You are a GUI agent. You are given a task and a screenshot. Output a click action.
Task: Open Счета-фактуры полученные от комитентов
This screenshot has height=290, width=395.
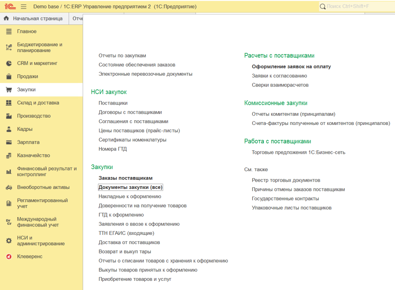(321, 123)
